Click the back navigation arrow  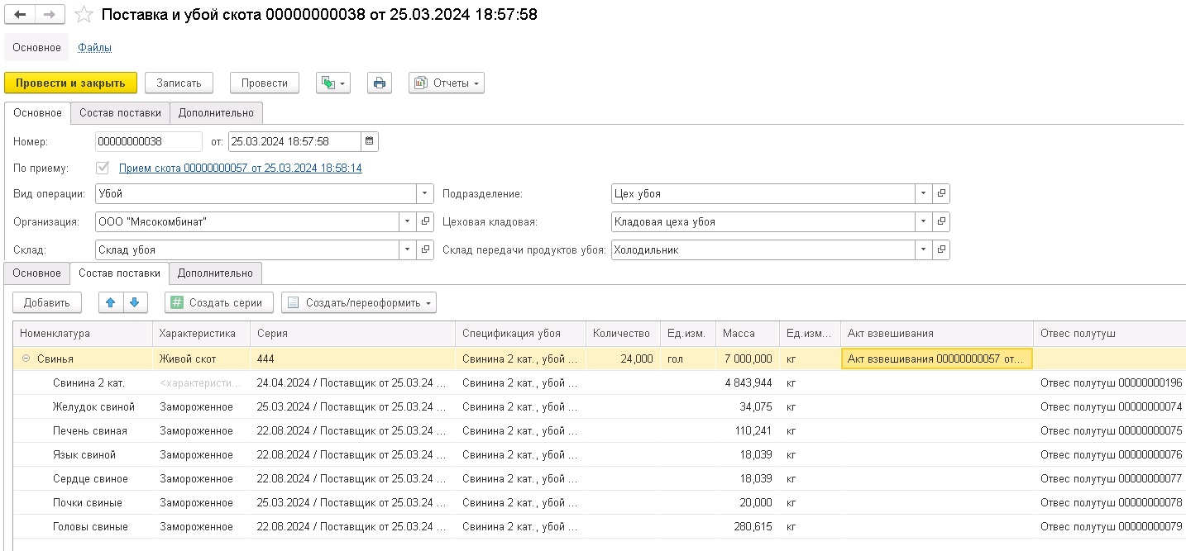[x=20, y=15]
